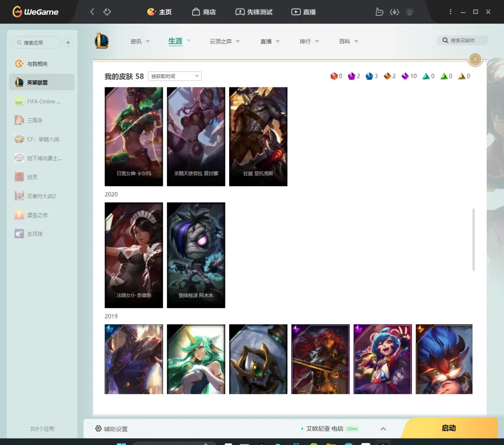Open the download manager icon
The height and width of the screenshot is (445, 504).
394,12
